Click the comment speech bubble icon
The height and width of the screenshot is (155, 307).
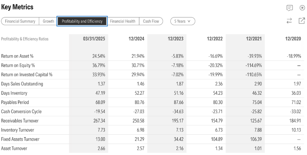290,8
